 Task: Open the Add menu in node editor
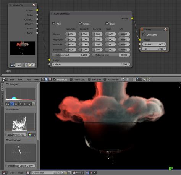click(x=29, y=79)
